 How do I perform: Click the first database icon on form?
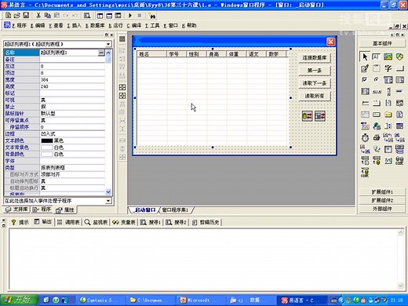pos(307,116)
